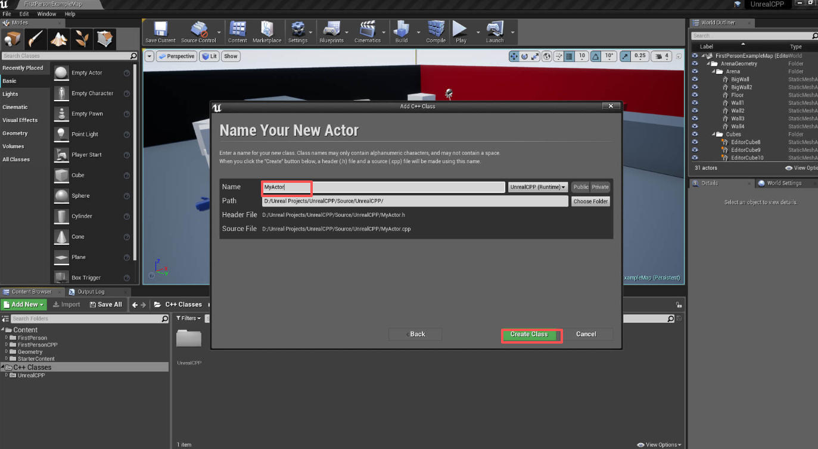Click the Choose Folder button
818x449 pixels.
[590, 201]
